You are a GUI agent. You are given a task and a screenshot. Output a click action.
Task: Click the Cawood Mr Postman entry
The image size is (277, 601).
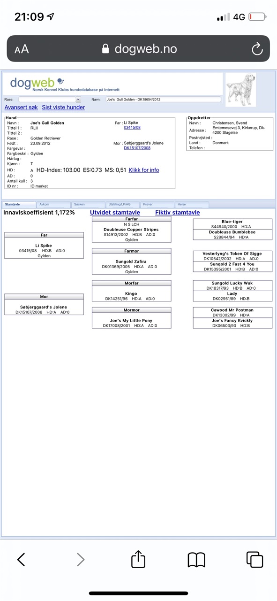232,310
